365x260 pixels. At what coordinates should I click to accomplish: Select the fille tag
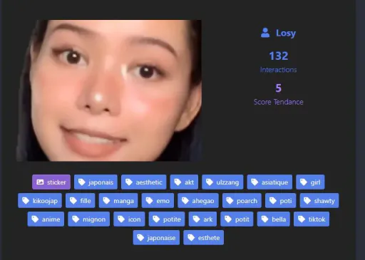click(81, 201)
